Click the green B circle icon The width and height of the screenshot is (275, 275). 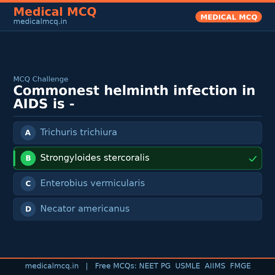click(28, 158)
